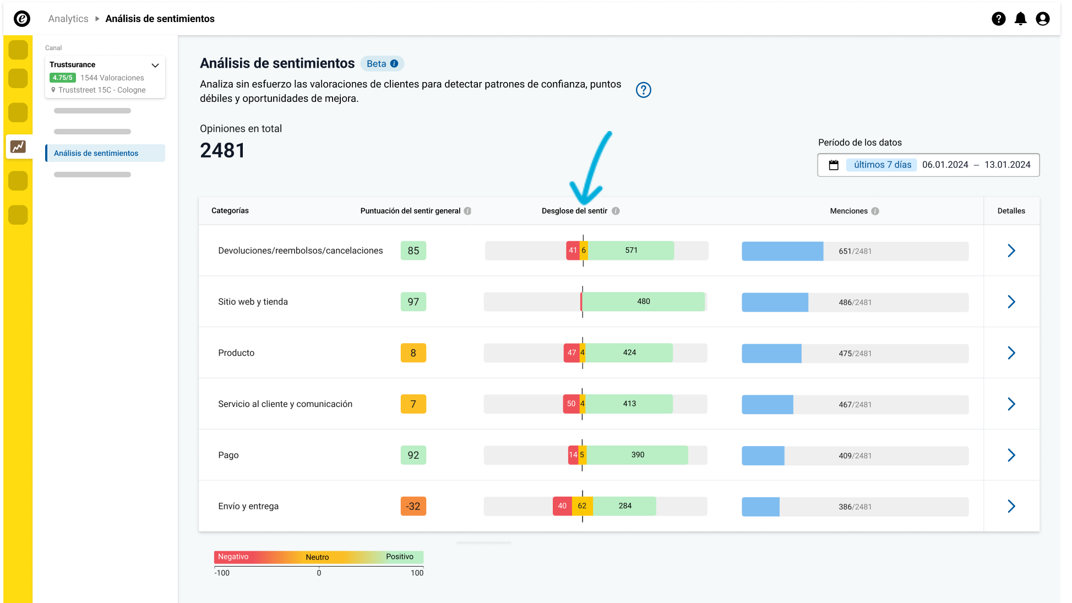Click the Pago category name
The width and height of the screenshot is (1072, 603).
(x=228, y=455)
